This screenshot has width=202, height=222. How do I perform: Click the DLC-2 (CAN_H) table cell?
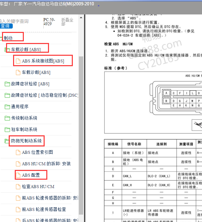pos(162,185)
